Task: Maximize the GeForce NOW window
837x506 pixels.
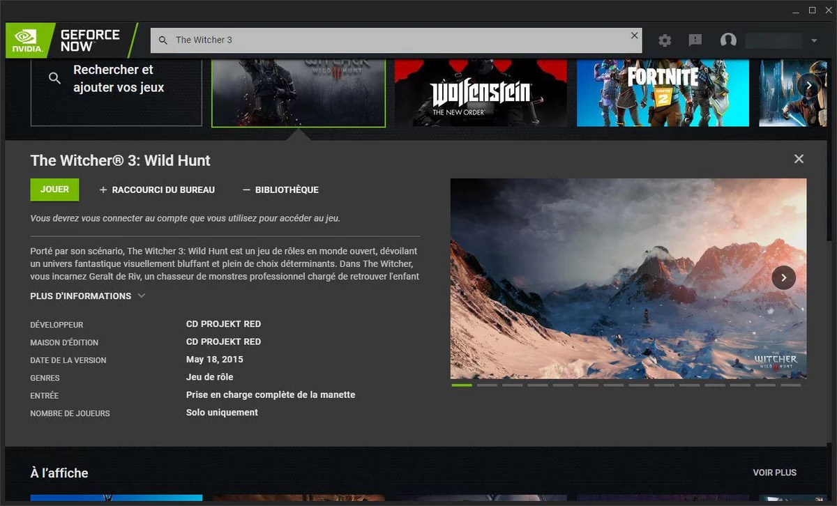Action: click(812, 10)
